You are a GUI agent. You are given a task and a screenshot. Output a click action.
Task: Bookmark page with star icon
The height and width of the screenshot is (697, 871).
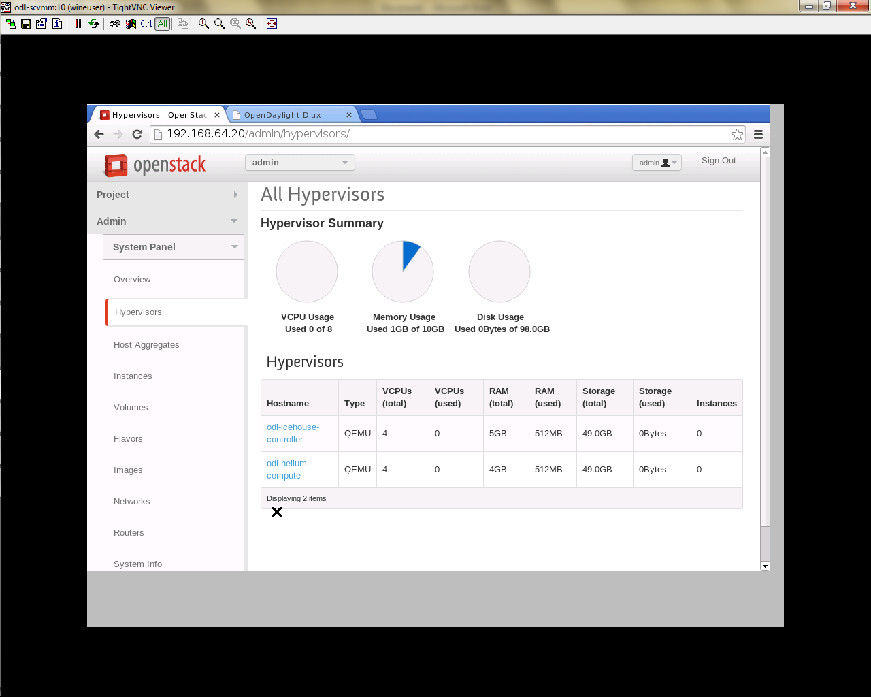[x=737, y=134]
